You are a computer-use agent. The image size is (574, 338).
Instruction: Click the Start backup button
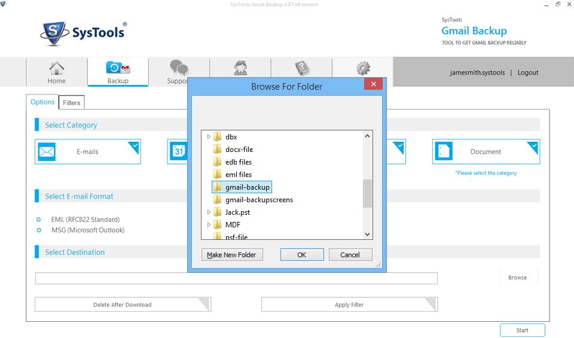[x=523, y=330]
